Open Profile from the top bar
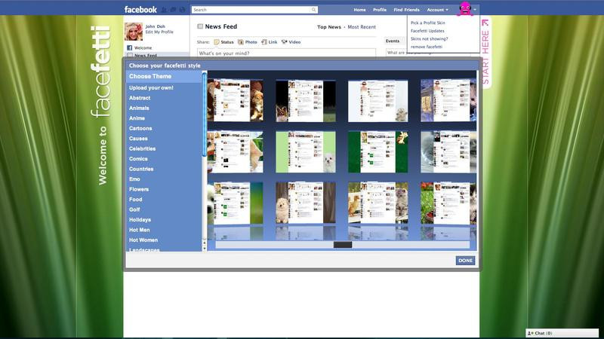The height and width of the screenshot is (339, 604). (x=380, y=10)
